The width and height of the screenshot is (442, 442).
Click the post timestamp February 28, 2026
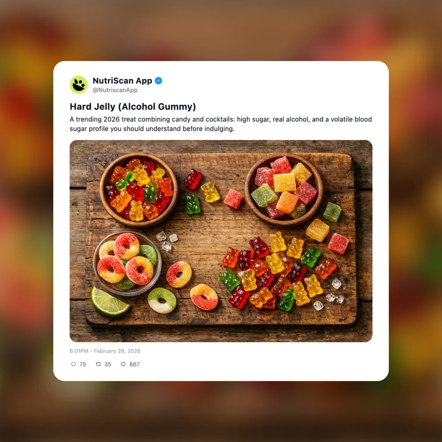(x=117, y=351)
